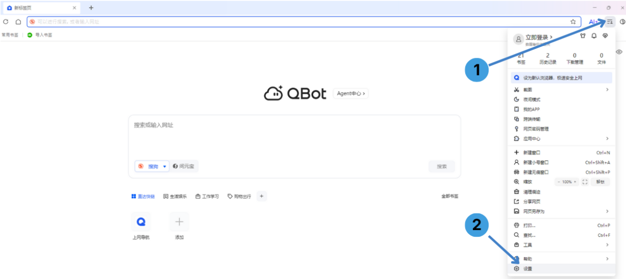Click the QBot logo
The width and height of the screenshot is (626, 279).
(x=295, y=93)
